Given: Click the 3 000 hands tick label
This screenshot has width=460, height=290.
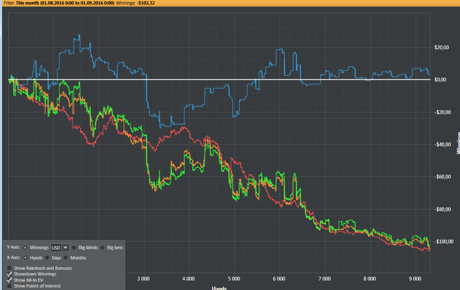Looking at the screenshot, I should tap(143, 279).
